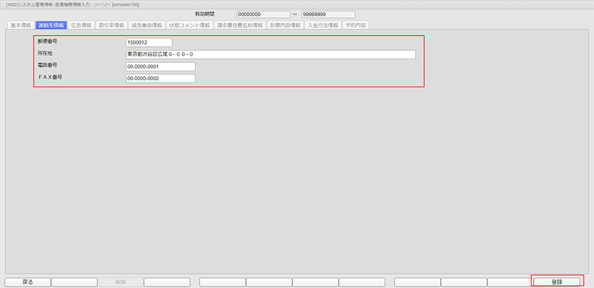Open the 減免事由情報 tab
Image resolution: width=594 pixels, height=288 pixels.
point(146,26)
